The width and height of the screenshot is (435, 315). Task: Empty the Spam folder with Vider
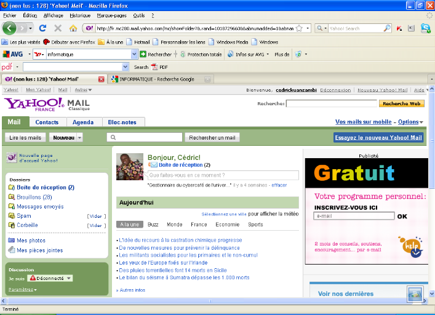coord(96,216)
